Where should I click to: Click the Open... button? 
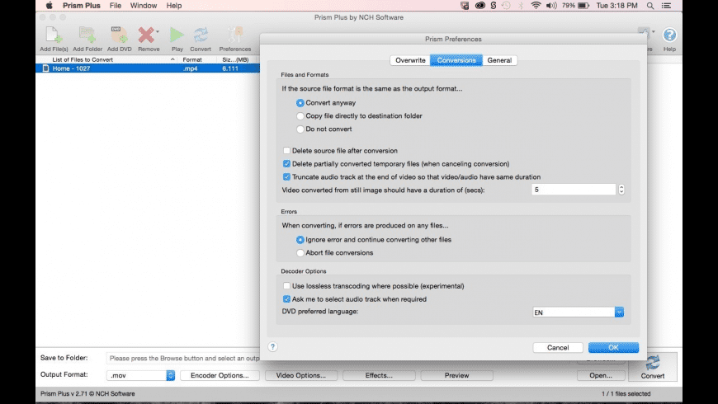coord(601,375)
